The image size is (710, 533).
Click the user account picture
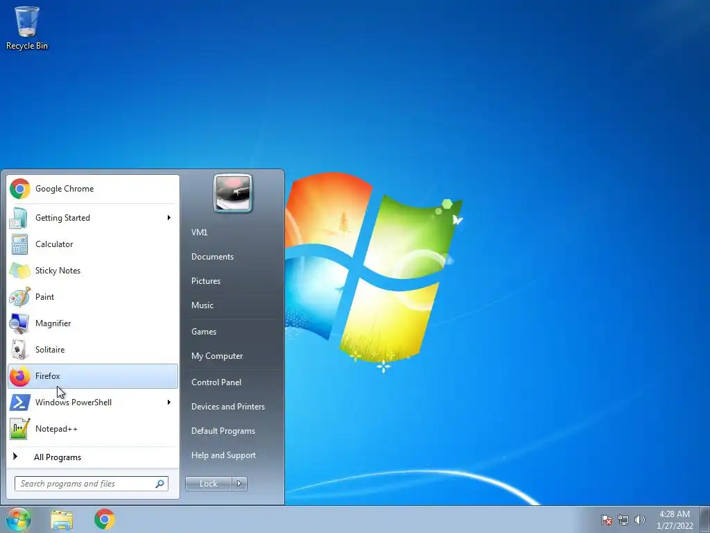click(233, 193)
